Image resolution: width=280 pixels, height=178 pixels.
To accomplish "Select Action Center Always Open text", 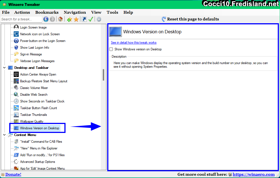I will 38,74.
